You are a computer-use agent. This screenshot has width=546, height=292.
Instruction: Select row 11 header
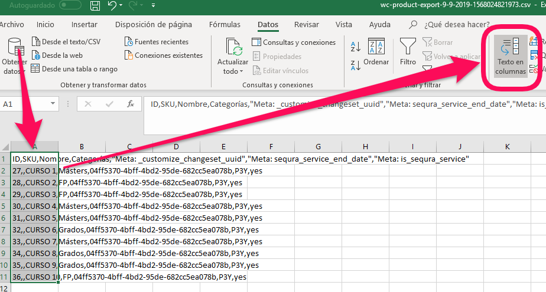(x=5, y=277)
